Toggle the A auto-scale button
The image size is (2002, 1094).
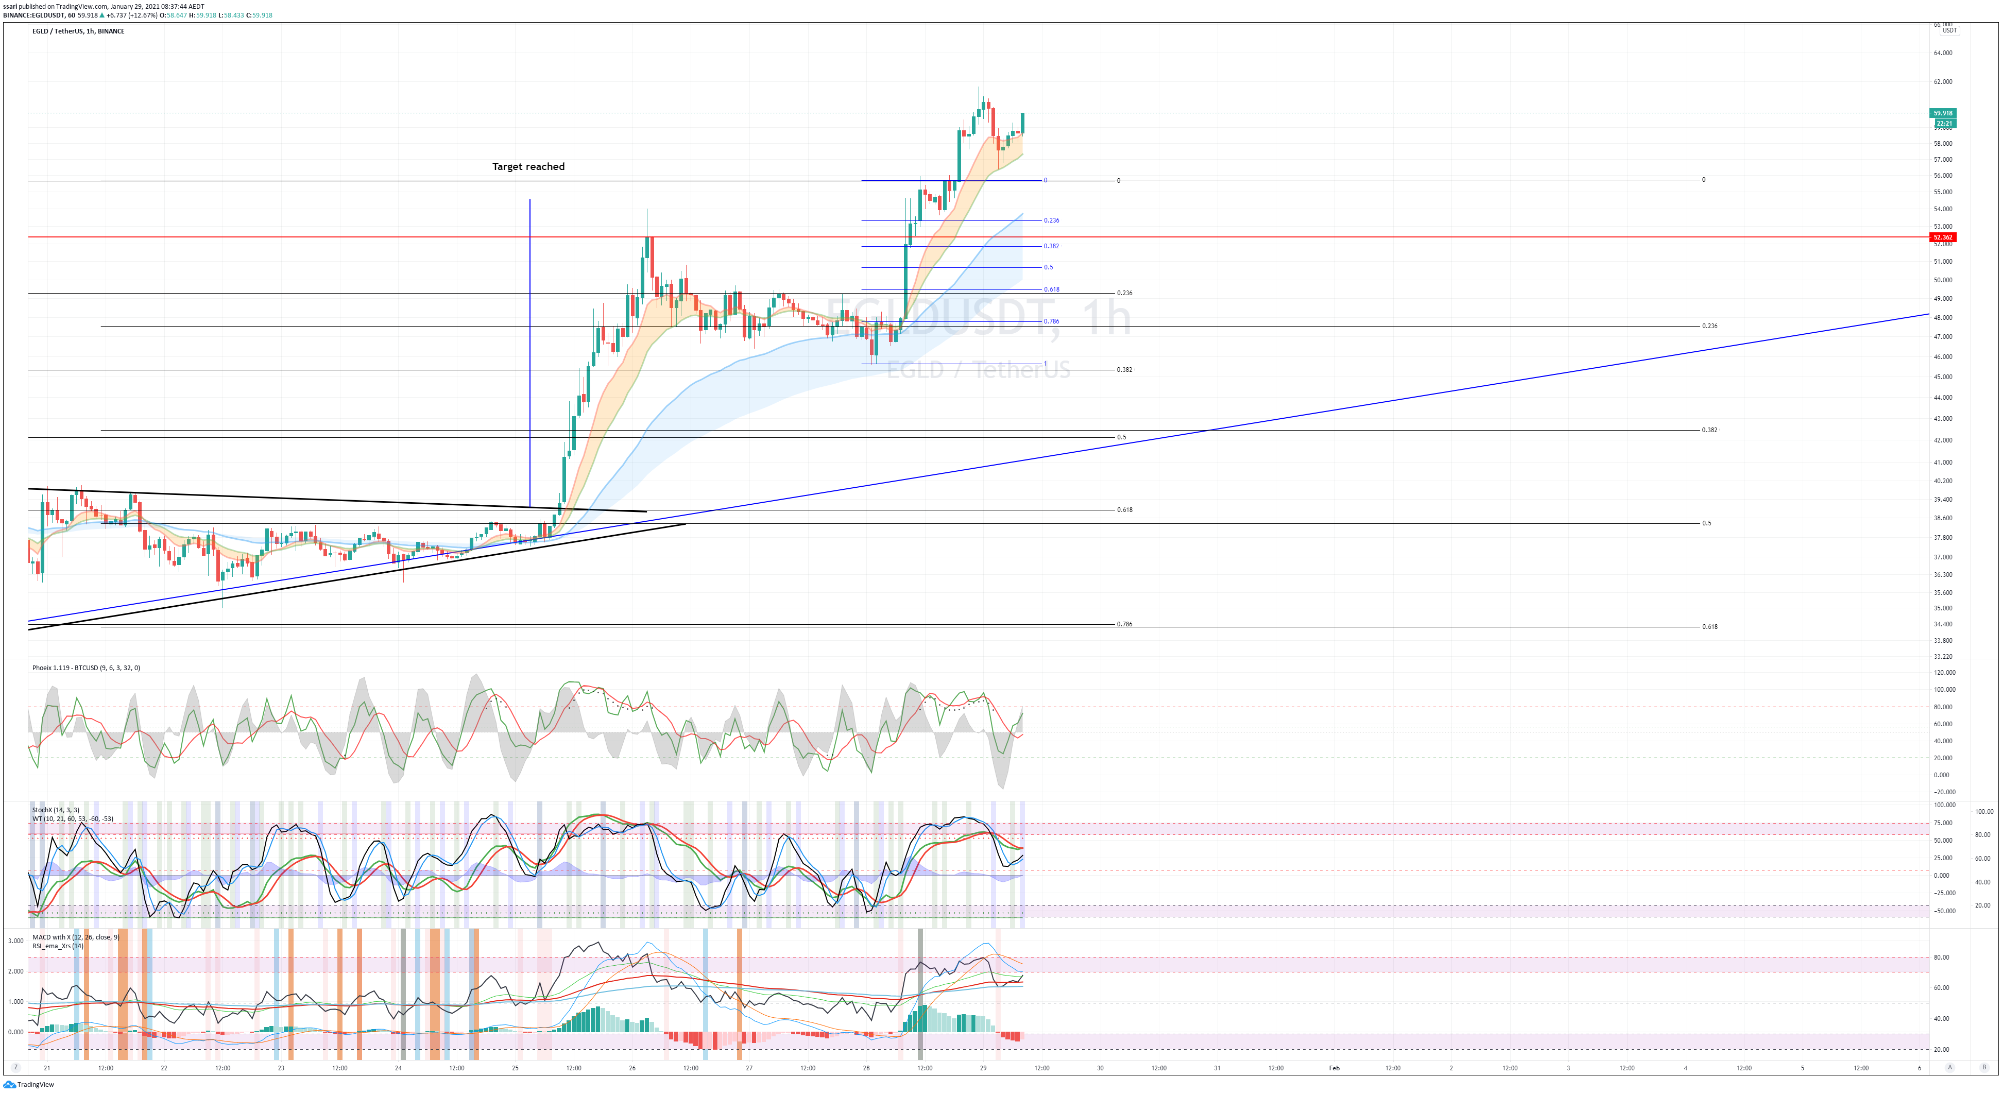pyautogui.click(x=1949, y=1068)
